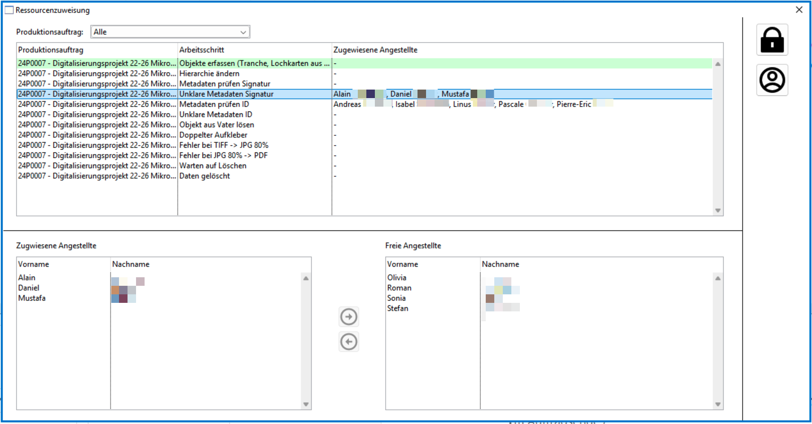This screenshot has height=424, width=812.
Task: Click the right arrow move button
Action: [x=348, y=317]
